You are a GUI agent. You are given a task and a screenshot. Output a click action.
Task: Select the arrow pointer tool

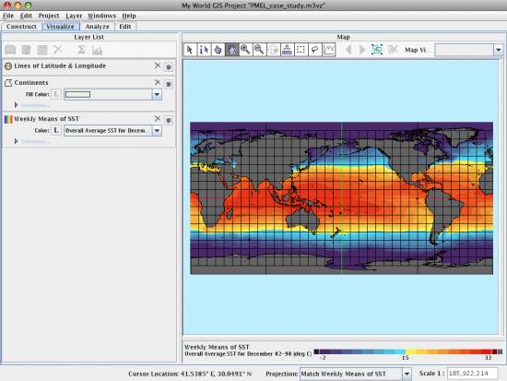(190, 50)
